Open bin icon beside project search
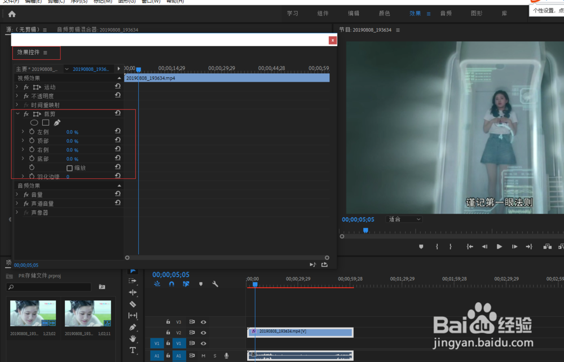 (102, 287)
